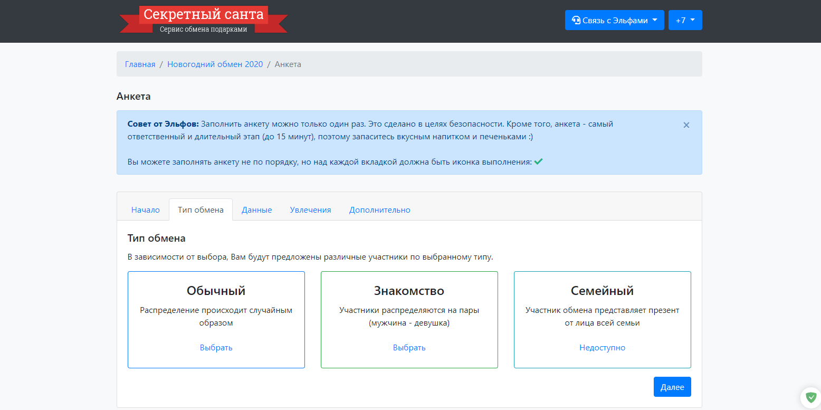Dismiss the Совет от Эльфов alert
The height and width of the screenshot is (410, 821).
point(686,125)
